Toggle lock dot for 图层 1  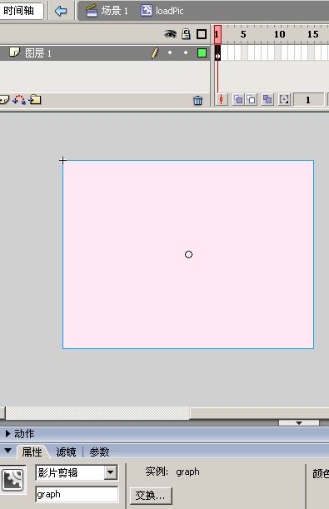(186, 52)
